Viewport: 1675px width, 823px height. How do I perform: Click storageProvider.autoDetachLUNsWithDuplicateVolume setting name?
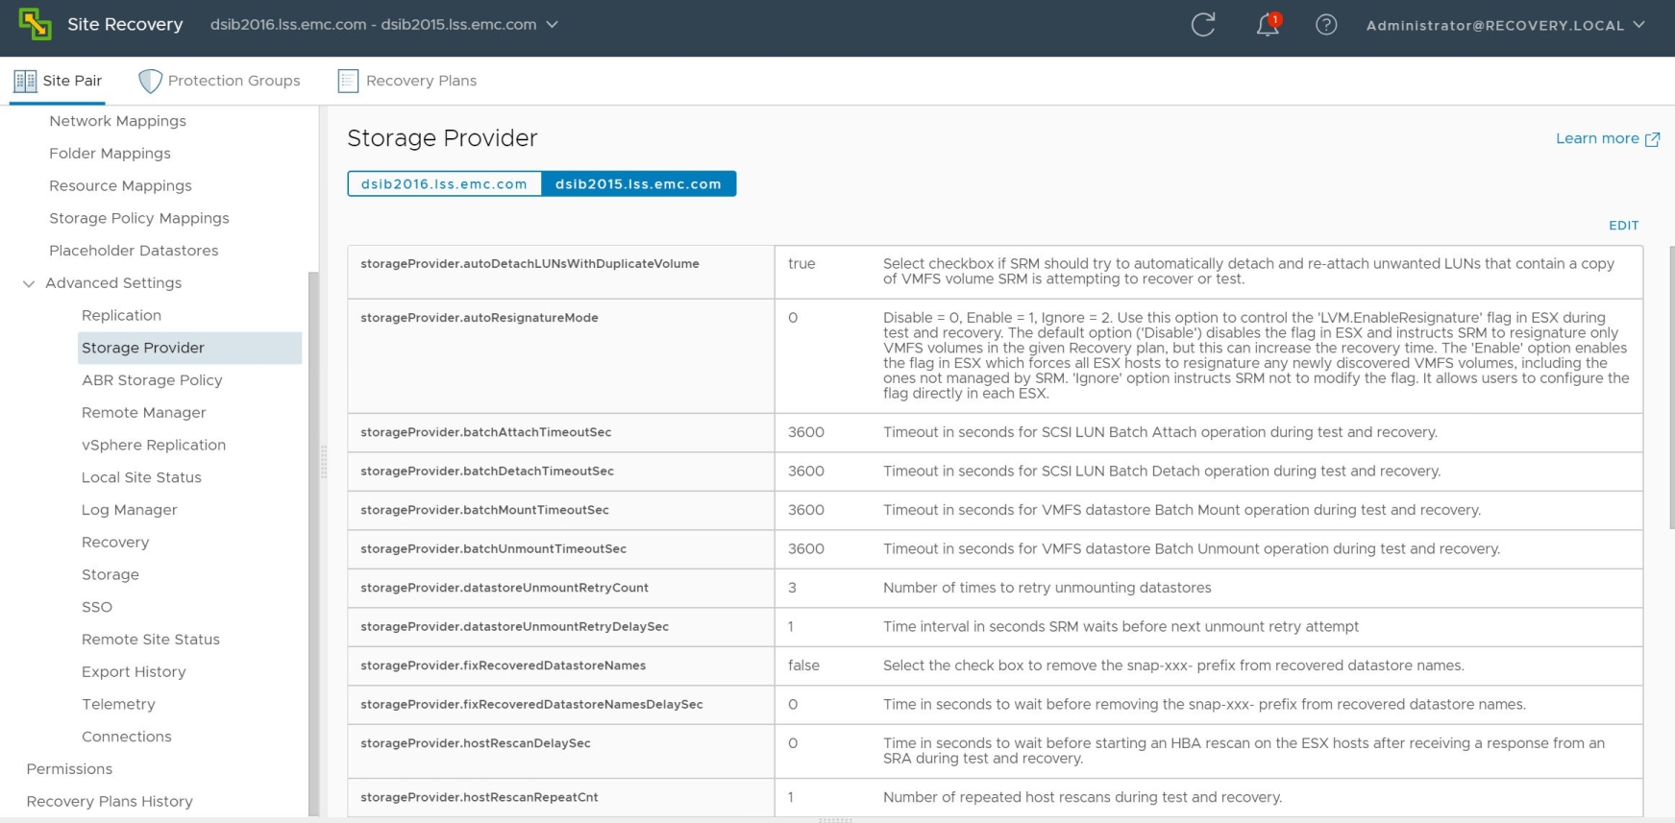(x=530, y=264)
